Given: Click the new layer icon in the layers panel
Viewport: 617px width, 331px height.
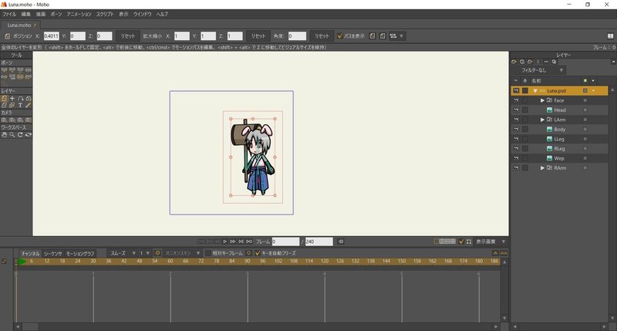Looking at the screenshot, I should 514,61.
